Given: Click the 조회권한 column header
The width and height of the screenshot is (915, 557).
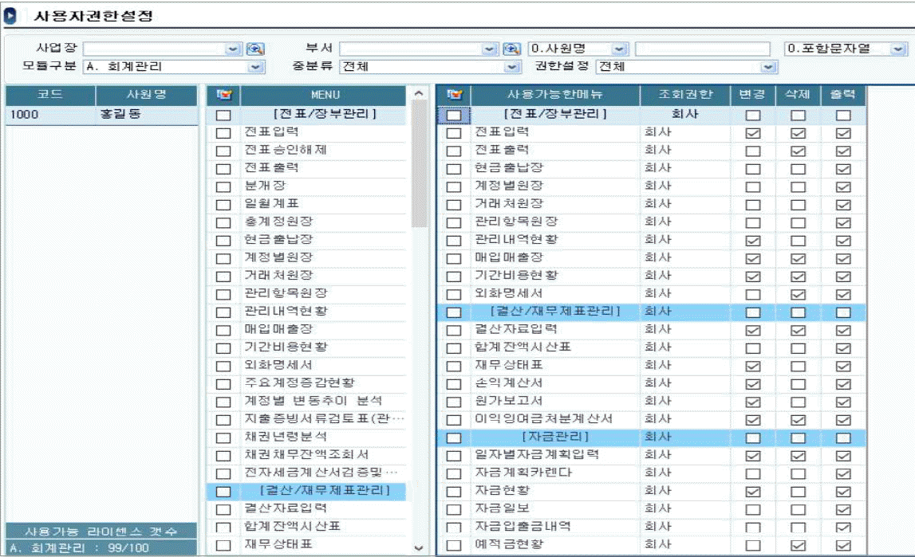Looking at the screenshot, I should point(686,95).
